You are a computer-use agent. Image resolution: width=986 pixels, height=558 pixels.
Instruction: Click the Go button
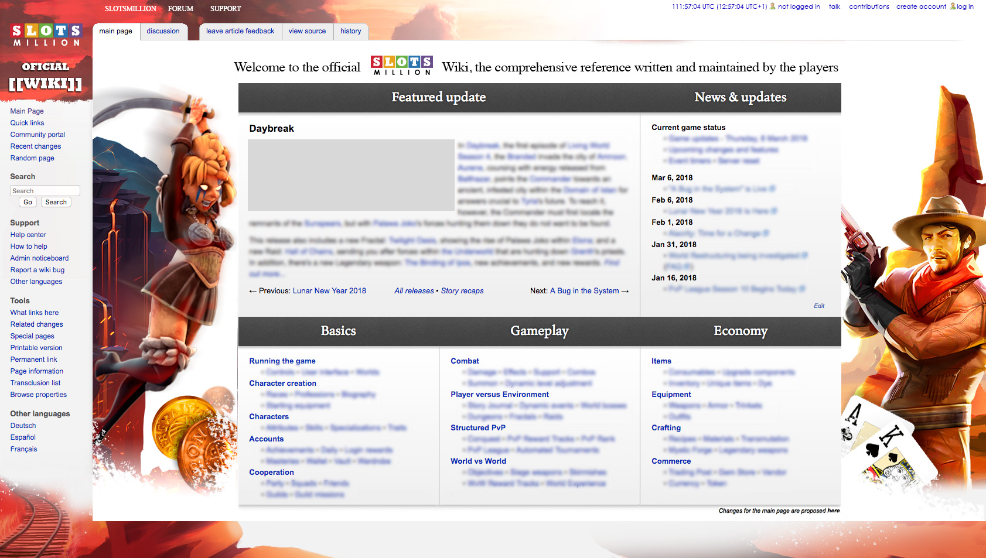(x=28, y=202)
